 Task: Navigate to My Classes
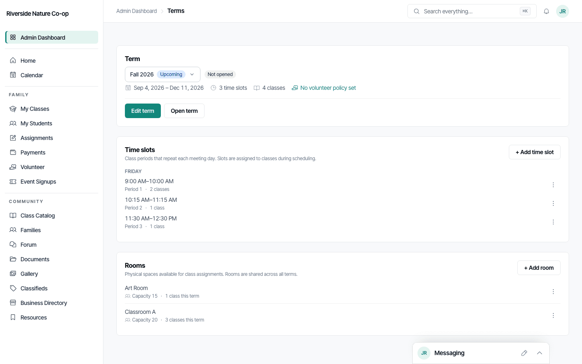pos(52,109)
